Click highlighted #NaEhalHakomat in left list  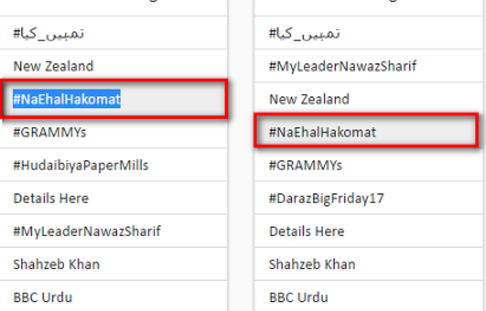point(67,99)
